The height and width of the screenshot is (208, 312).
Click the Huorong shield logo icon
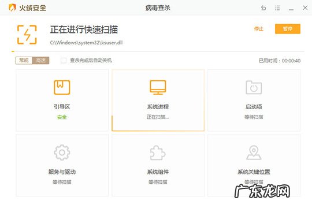[12, 8]
